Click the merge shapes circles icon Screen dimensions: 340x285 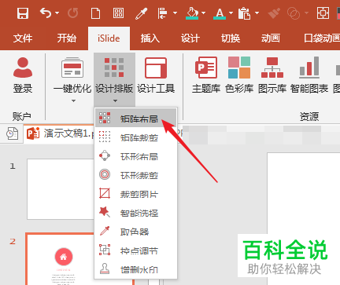(294, 13)
